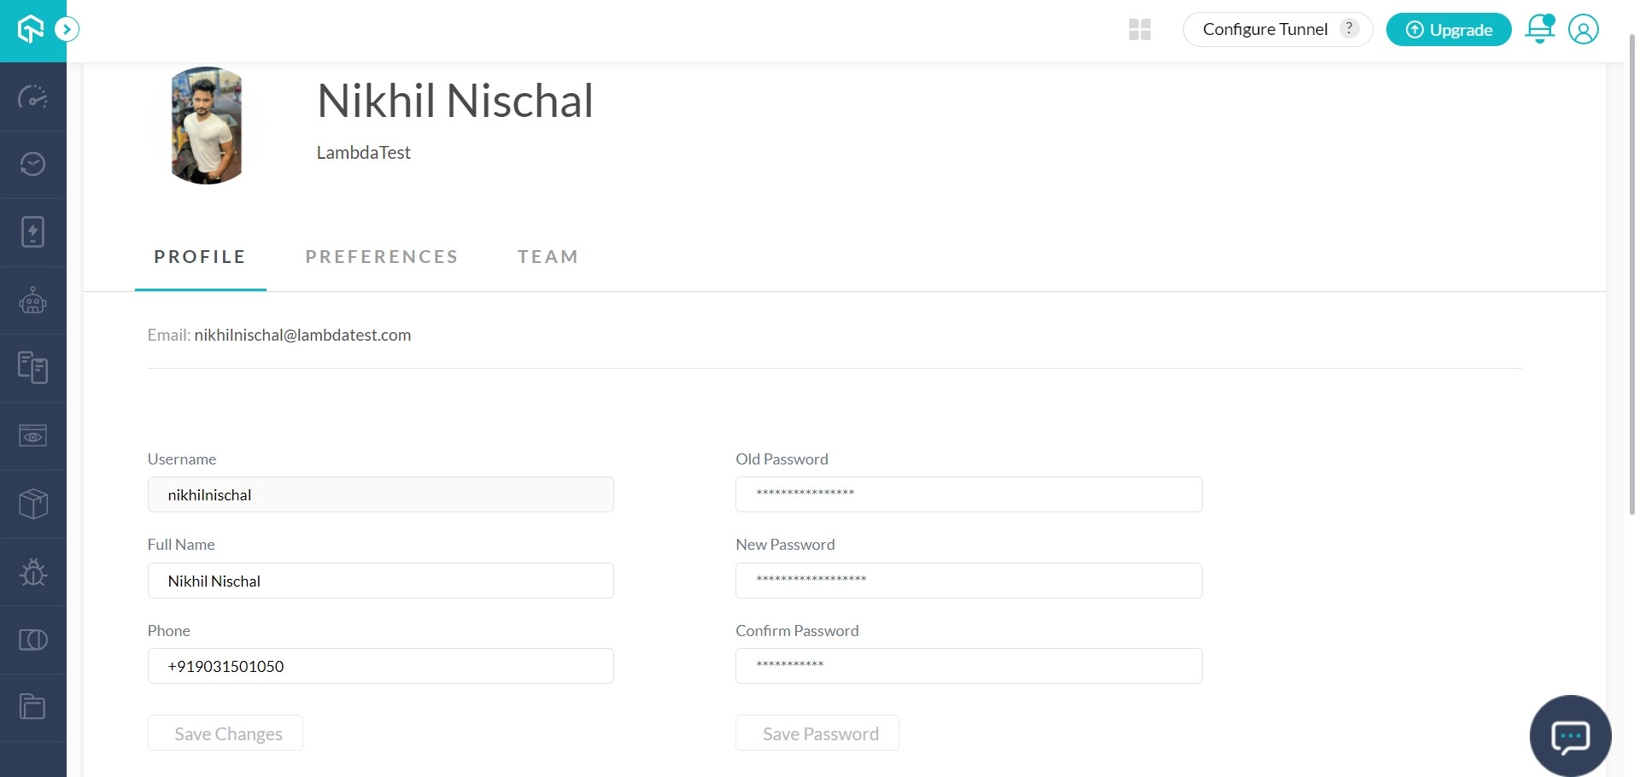Click the Full Name input field
Screen dimensions: 1640x777
pyautogui.click(x=381, y=581)
